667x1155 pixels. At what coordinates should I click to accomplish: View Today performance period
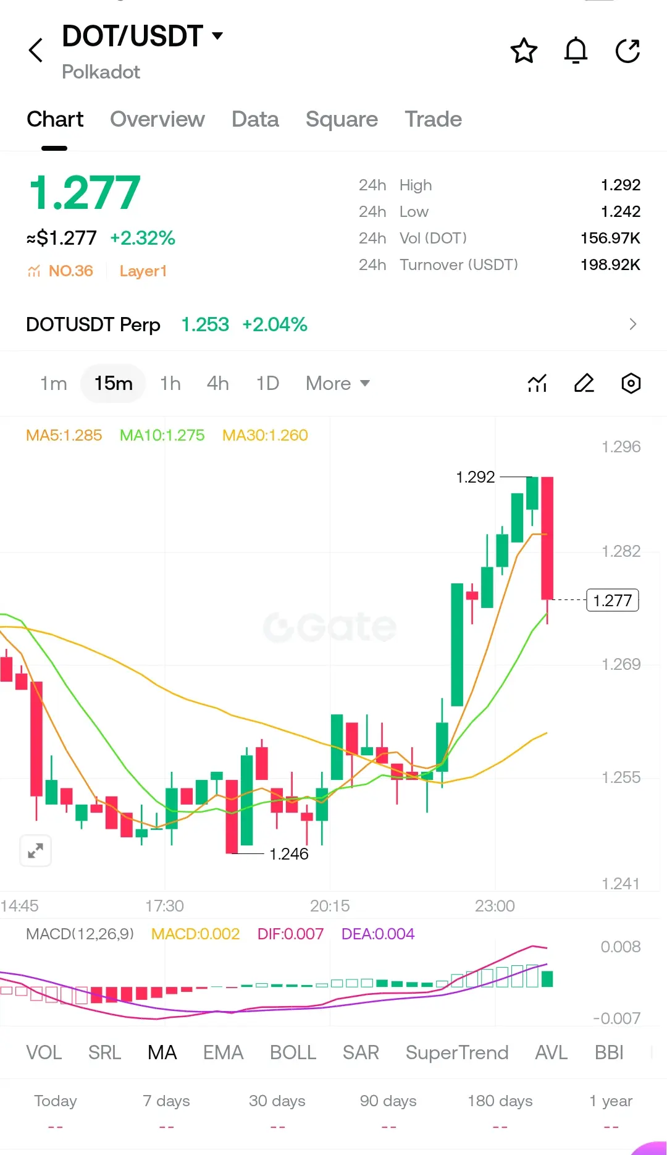pyautogui.click(x=56, y=1101)
